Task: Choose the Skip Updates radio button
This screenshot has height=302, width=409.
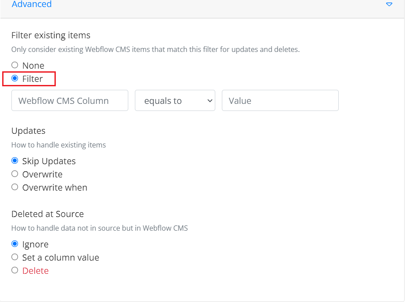Action: [x=15, y=161]
